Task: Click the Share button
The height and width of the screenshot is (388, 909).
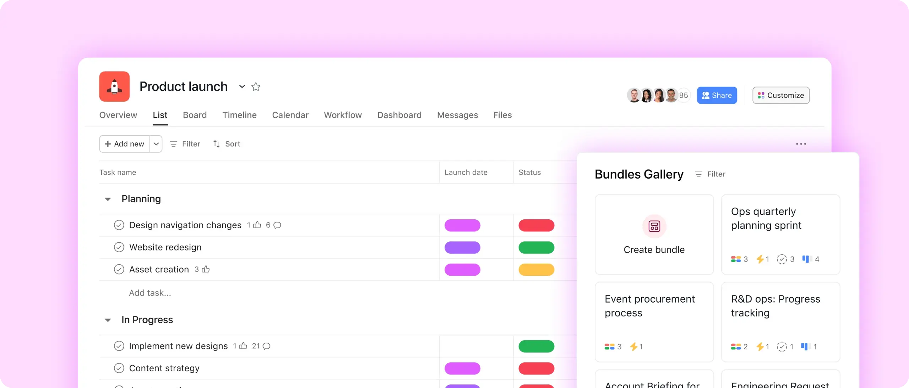Action: pos(717,95)
